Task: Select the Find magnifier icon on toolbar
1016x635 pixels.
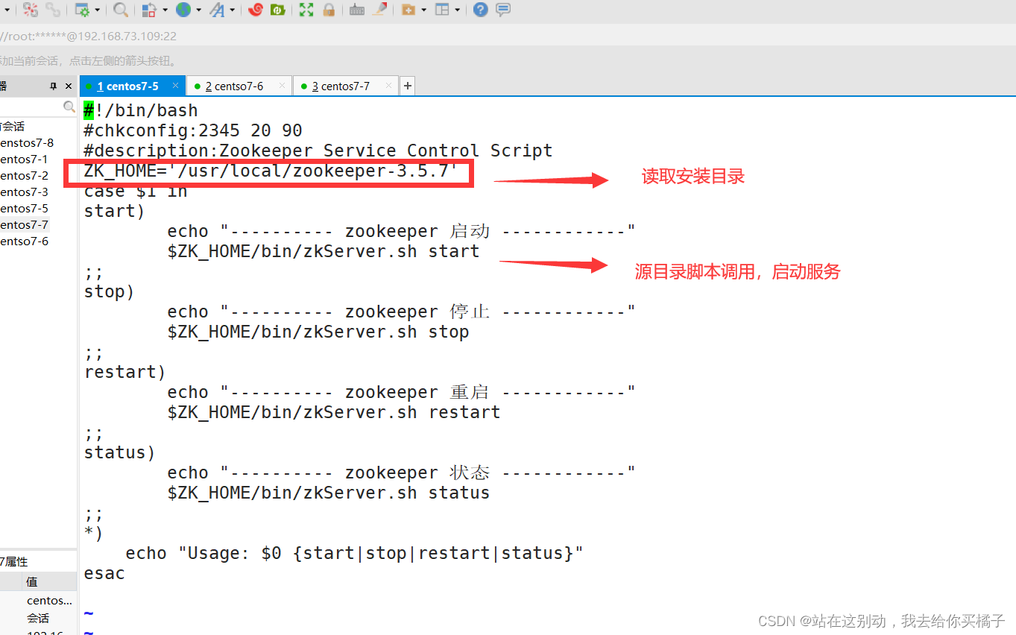Action: (121, 10)
